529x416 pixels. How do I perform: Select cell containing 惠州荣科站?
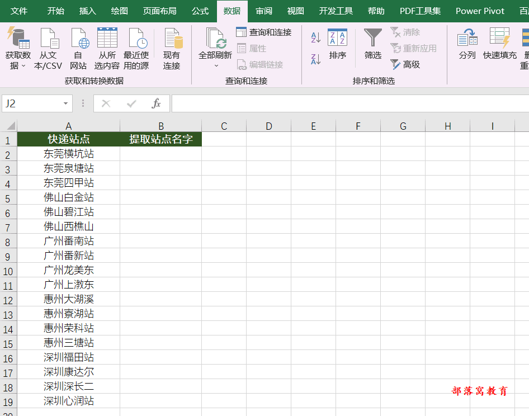tap(68, 328)
